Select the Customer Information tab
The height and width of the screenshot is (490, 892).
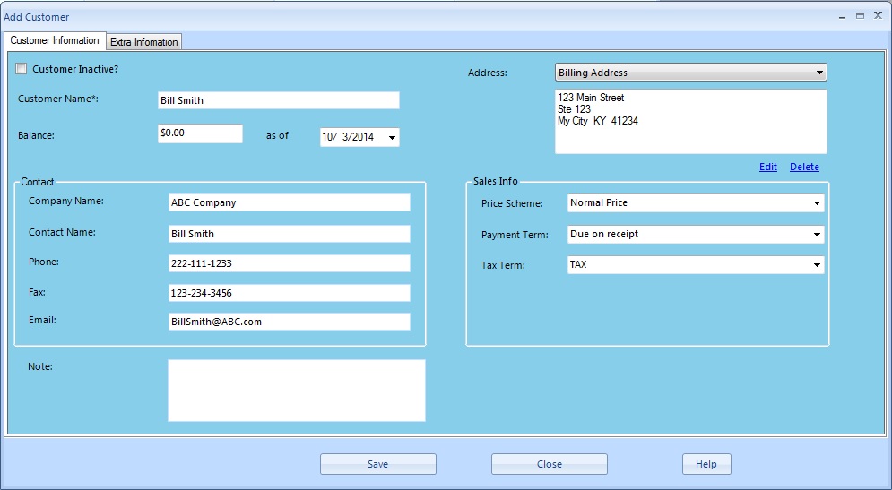coord(55,40)
